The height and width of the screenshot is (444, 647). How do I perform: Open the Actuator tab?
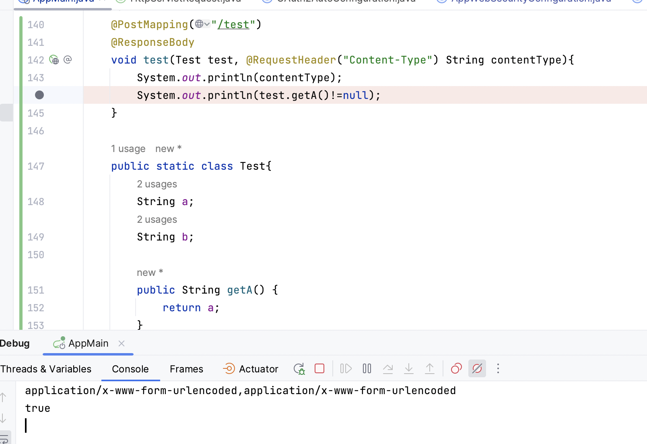[251, 369]
